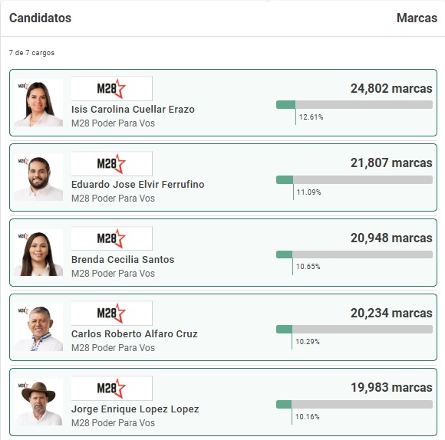Select the 19,983 marcas vote count
Viewport: 445px width, 440px height.
[x=391, y=388]
